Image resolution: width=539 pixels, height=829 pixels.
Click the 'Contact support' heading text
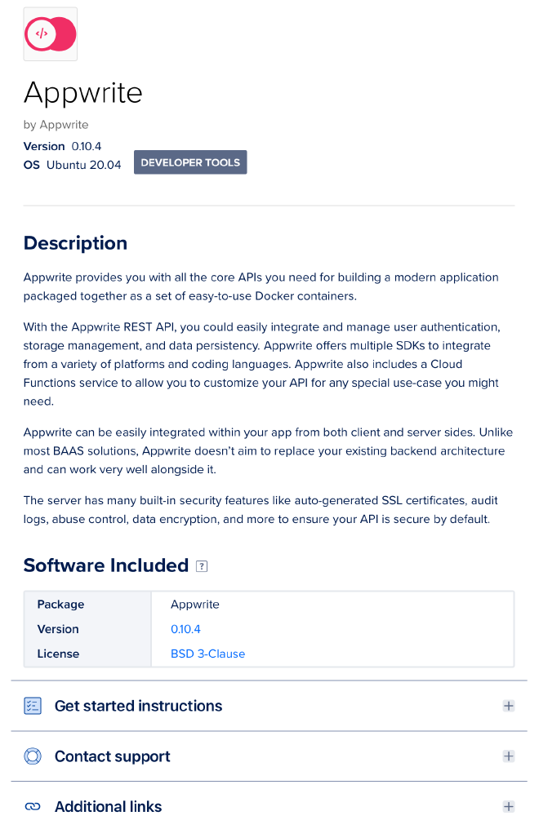point(112,756)
